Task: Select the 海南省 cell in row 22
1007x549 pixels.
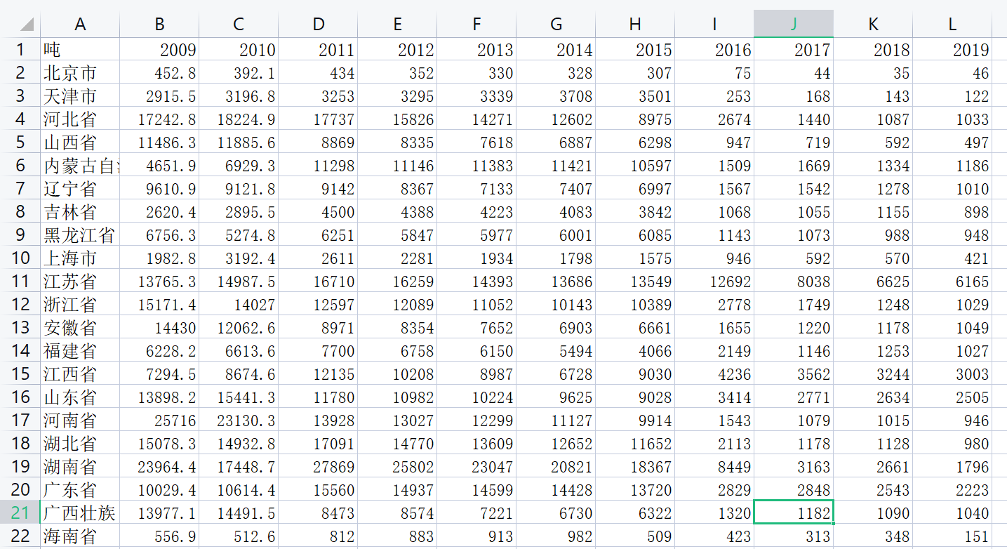Action: [80, 536]
